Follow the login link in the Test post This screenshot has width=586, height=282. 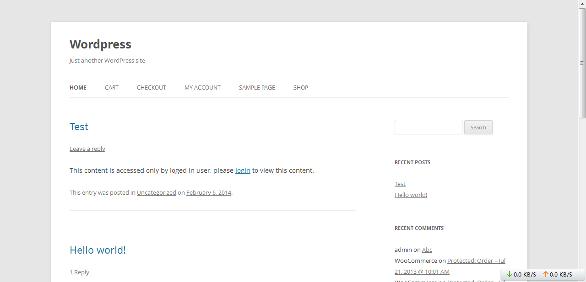coord(243,170)
